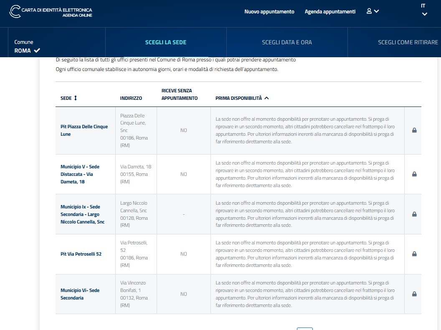Click availability message for Municipio Ix Largo Niccolo Cannella
The width and height of the screenshot is (441, 330).
click(305, 214)
